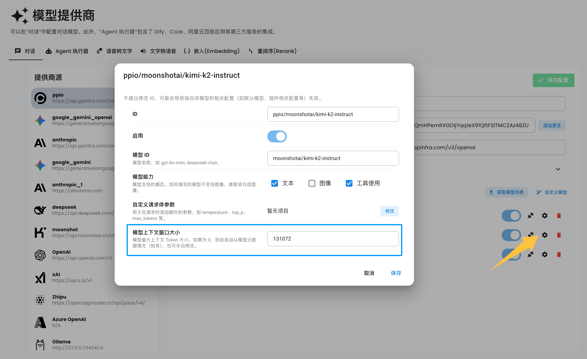Select the OpenAI provider icon
The height and width of the screenshot is (359, 587).
(40, 255)
